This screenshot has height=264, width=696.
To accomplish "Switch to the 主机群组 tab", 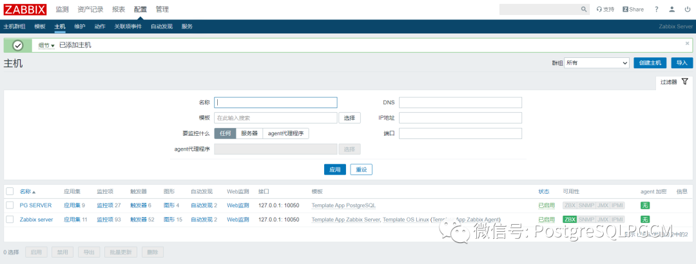I will click(x=14, y=26).
